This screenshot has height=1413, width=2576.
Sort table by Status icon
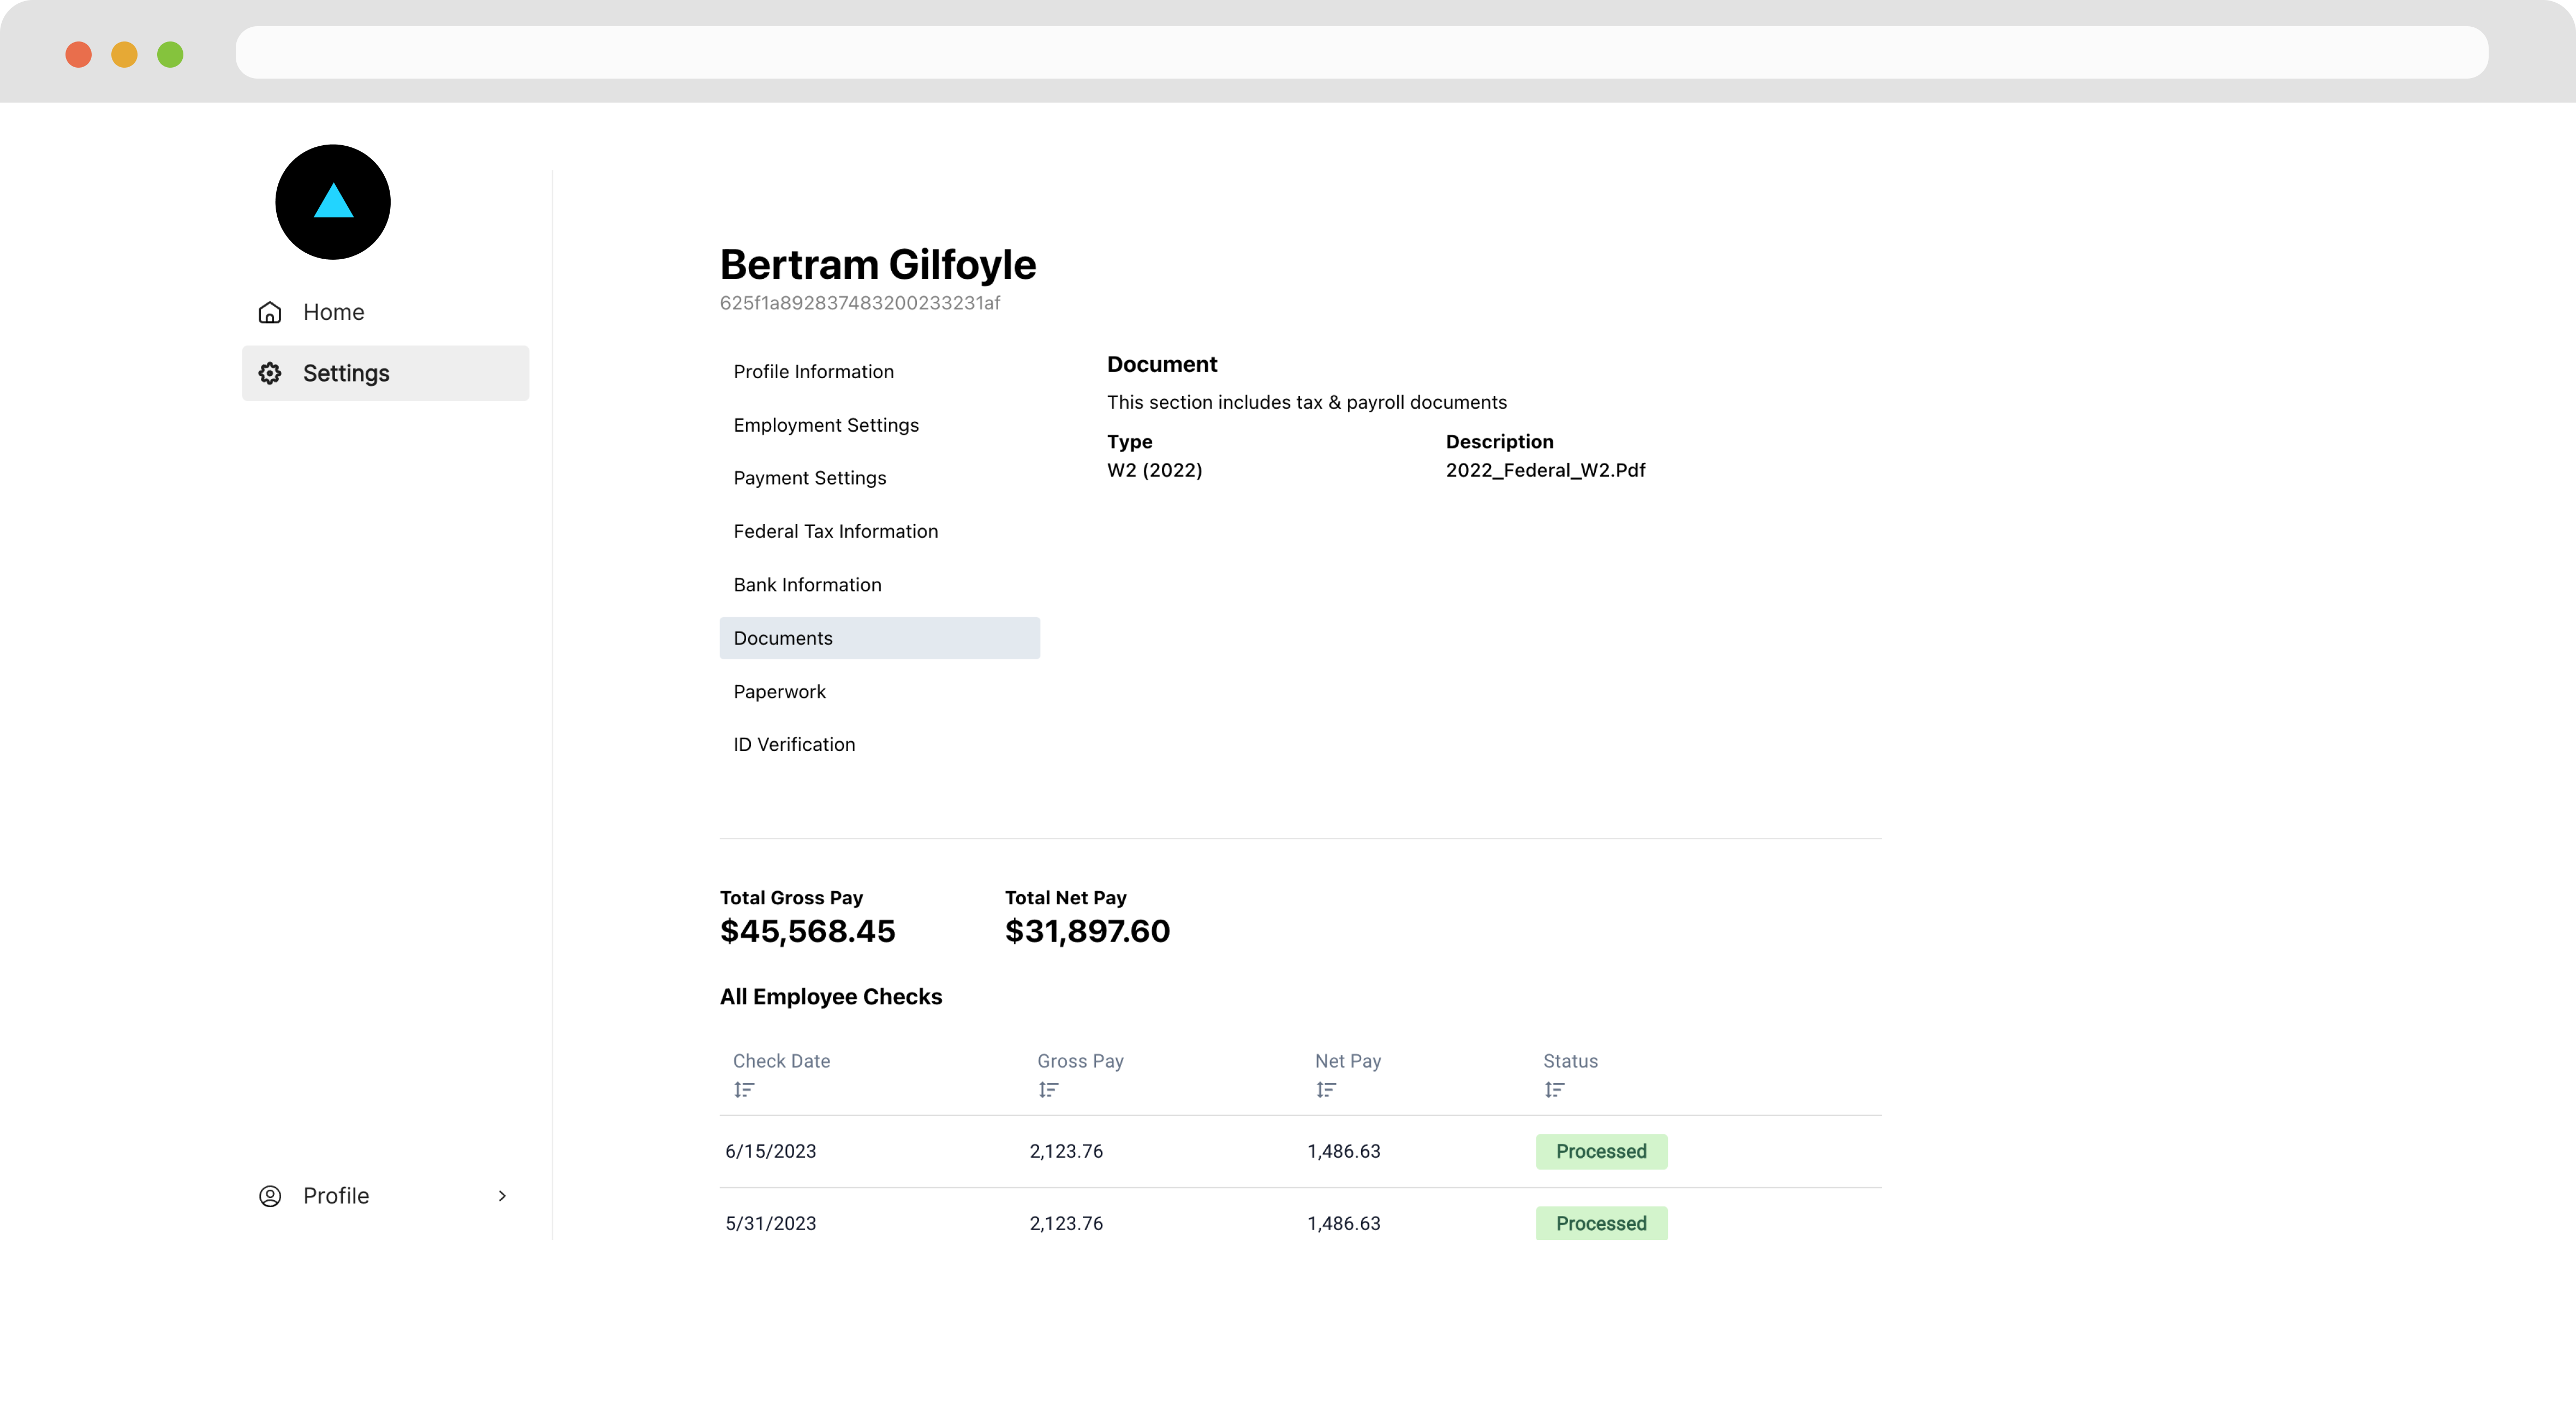click(1554, 1090)
